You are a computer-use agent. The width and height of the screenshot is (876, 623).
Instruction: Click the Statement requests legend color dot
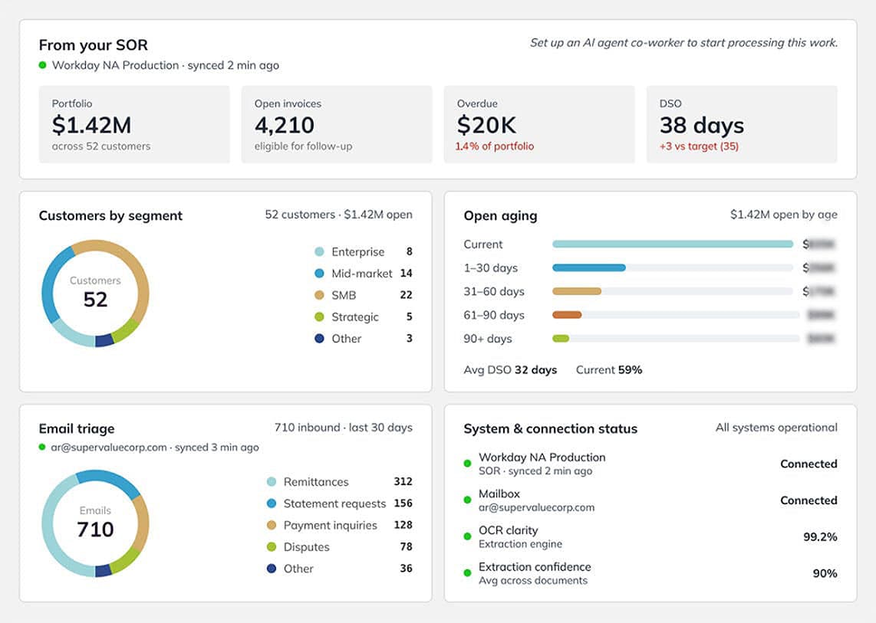coord(272,503)
